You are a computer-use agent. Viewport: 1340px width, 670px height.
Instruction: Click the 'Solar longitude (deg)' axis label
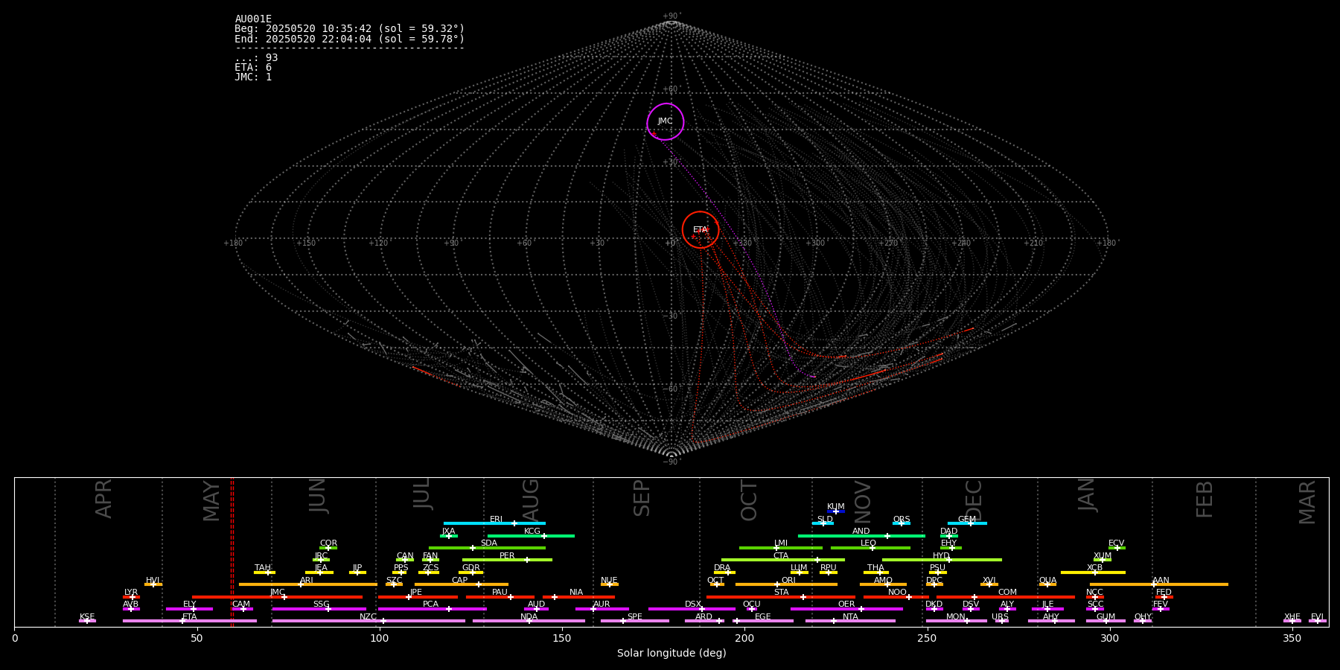tap(671, 654)
